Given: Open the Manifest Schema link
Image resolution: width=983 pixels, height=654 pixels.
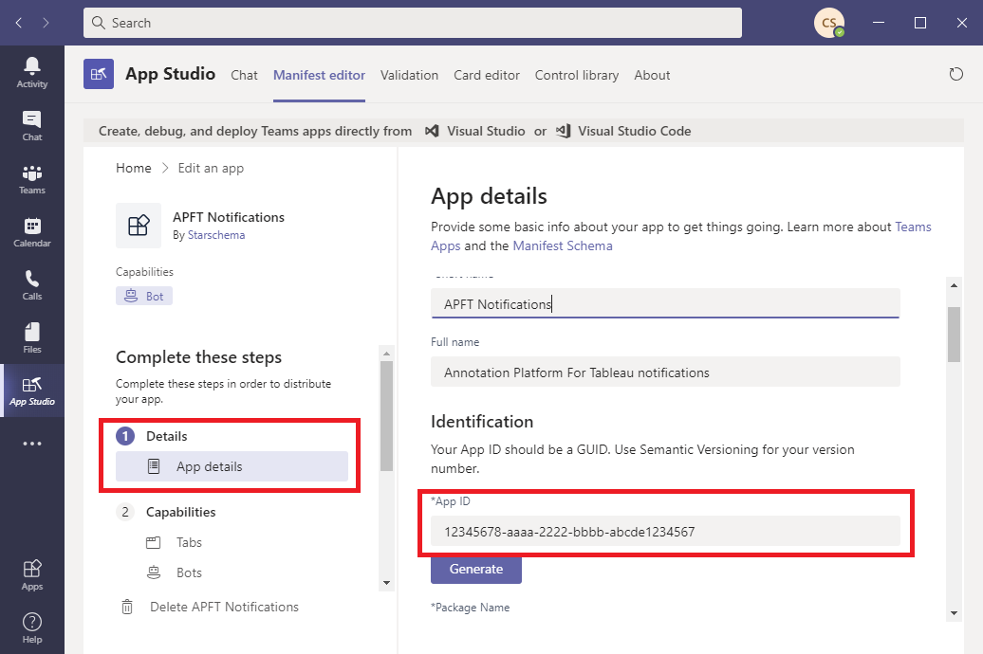Looking at the screenshot, I should coord(563,245).
